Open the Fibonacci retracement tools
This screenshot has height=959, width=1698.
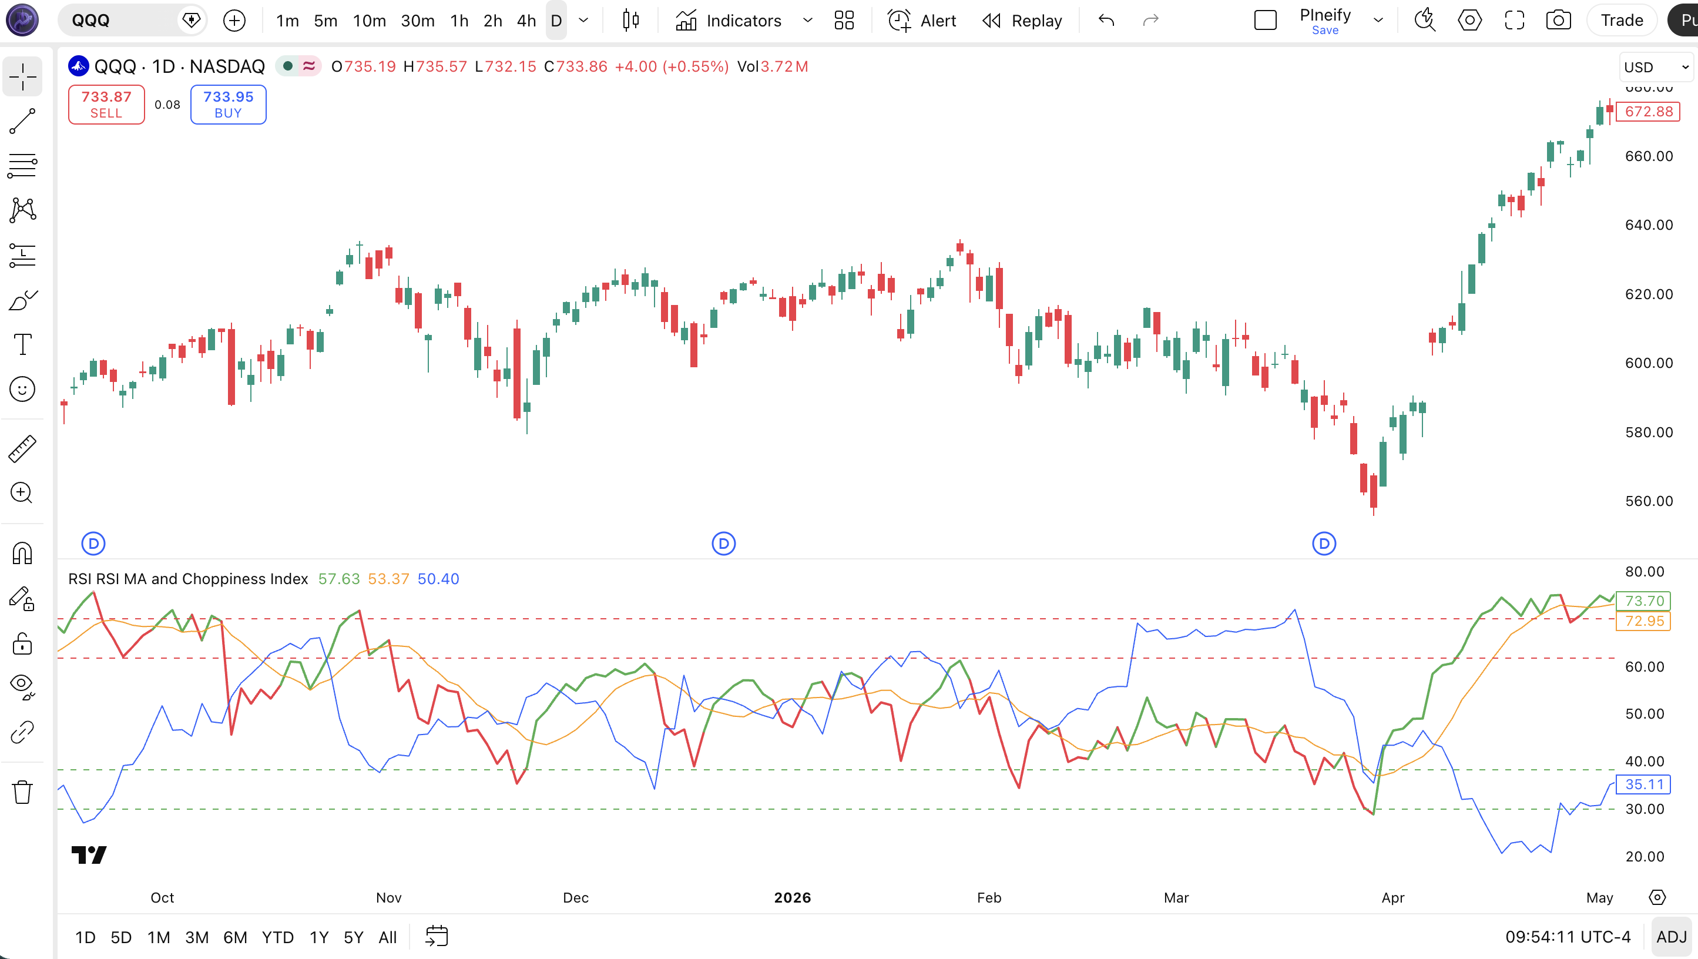coord(22,166)
